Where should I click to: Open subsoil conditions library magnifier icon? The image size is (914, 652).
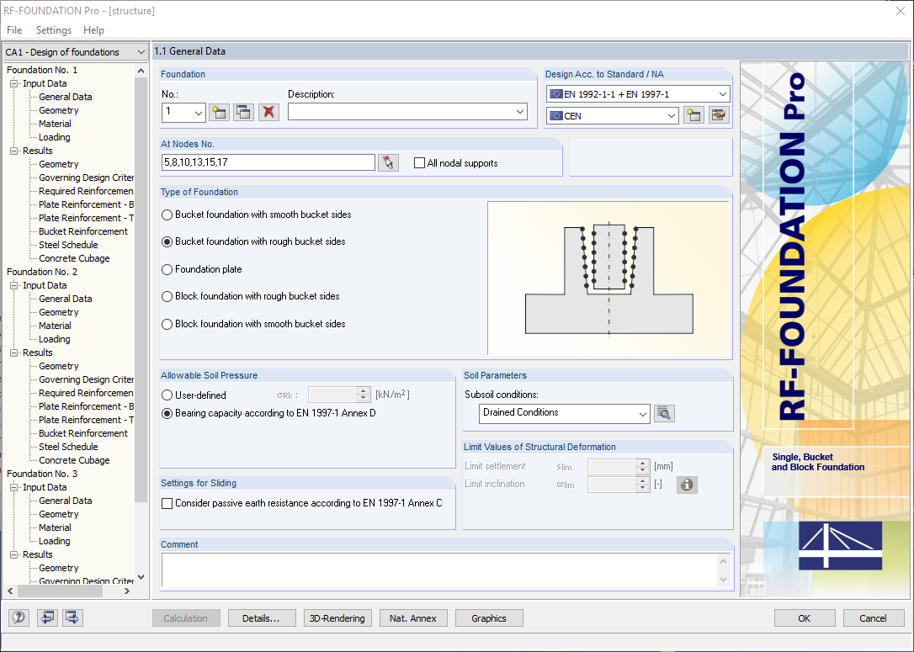664,414
